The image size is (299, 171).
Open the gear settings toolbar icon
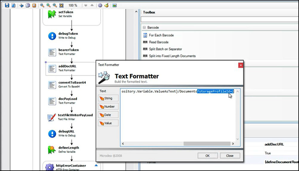tap(100, 5)
